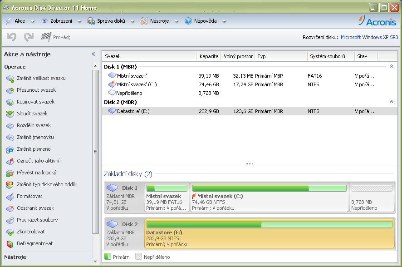Click the Sloučit svazek icon
This screenshot has width=402, height=267.
(10, 114)
